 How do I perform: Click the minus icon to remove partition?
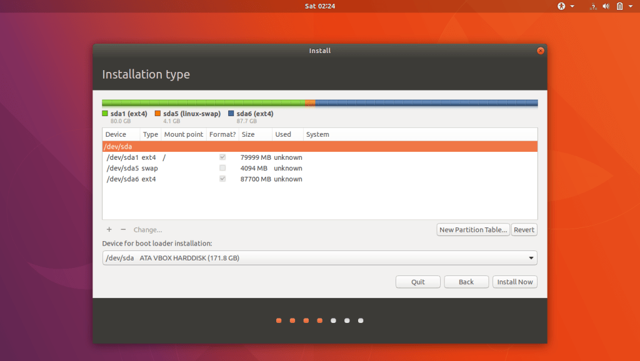123,230
